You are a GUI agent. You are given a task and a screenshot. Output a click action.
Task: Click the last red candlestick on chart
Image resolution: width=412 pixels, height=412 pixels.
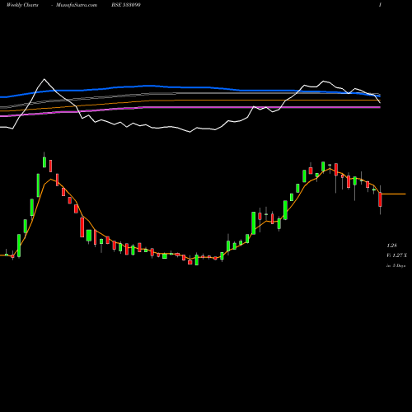click(380, 199)
